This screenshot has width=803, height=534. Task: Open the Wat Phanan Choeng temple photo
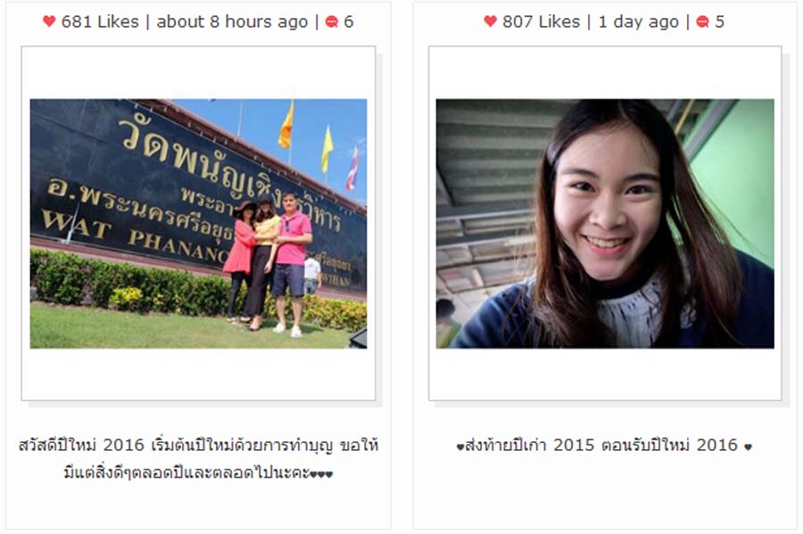click(198, 223)
